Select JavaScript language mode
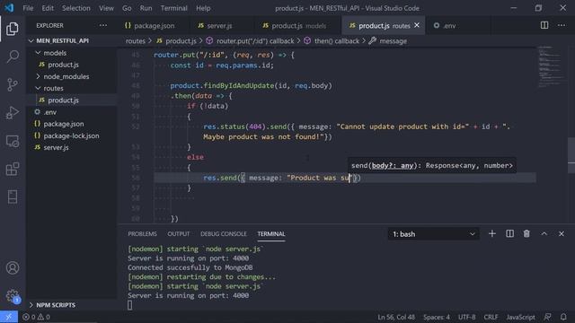This screenshot has height=323, width=575. coord(520,317)
